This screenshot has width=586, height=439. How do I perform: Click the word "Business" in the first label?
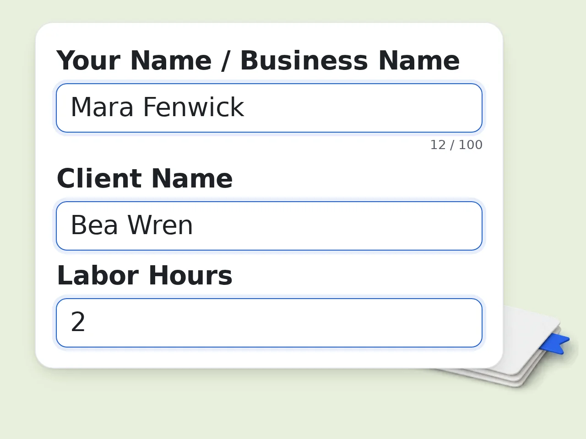point(304,61)
